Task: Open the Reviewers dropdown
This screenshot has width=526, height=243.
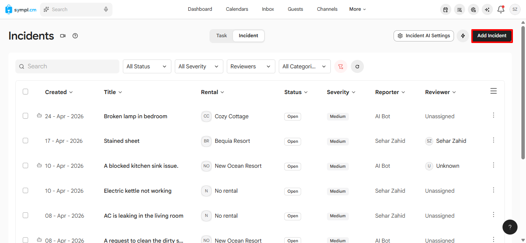Action: pos(251,66)
